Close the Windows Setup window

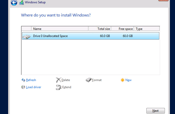[x=163, y=0]
